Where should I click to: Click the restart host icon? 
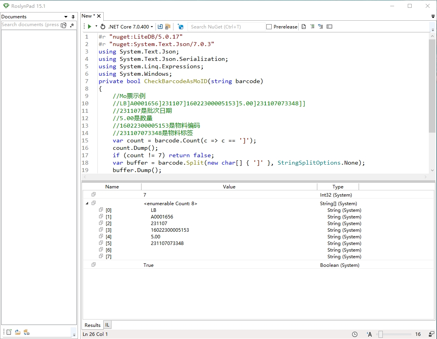[x=103, y=27]
